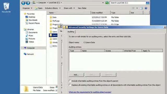The image size is (167, 94).
Task: Select the Users folder icon
Action: click(x=51, y=32)
